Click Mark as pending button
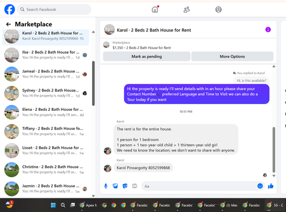286x212 pixels. click(146, 57)
